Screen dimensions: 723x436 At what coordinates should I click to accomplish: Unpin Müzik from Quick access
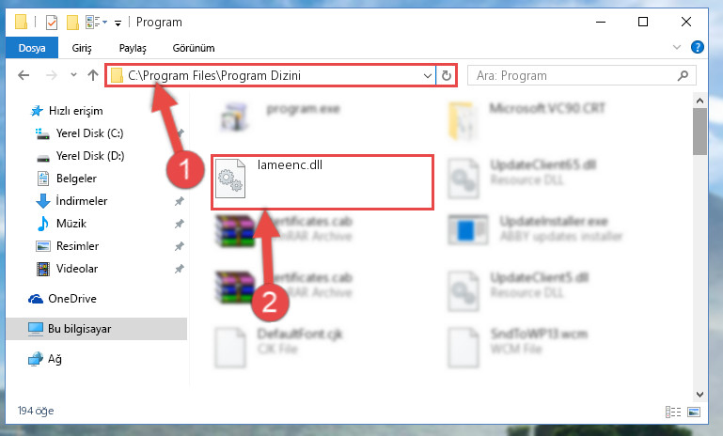click(179, 224)
